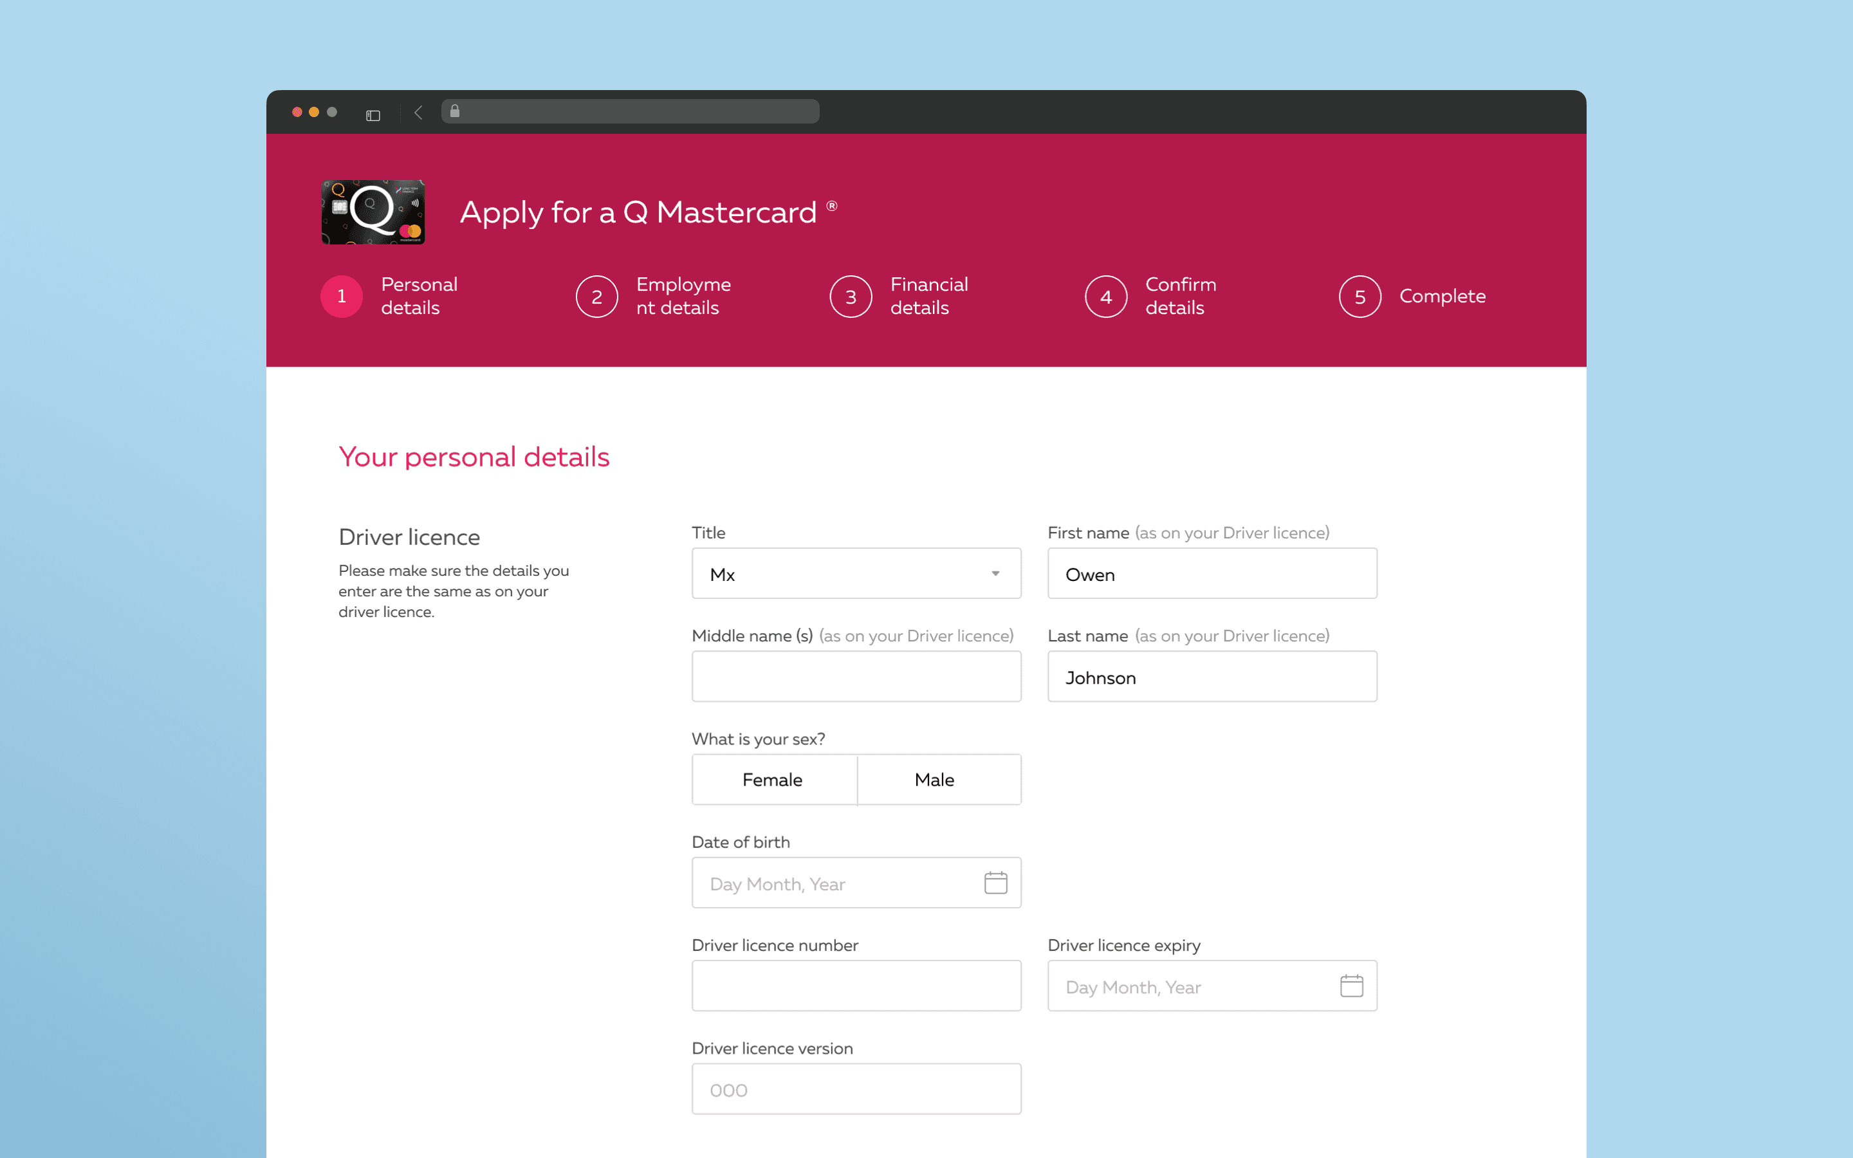
Task: Select step 1 Personal details
Action: click(x=389, y=297)
